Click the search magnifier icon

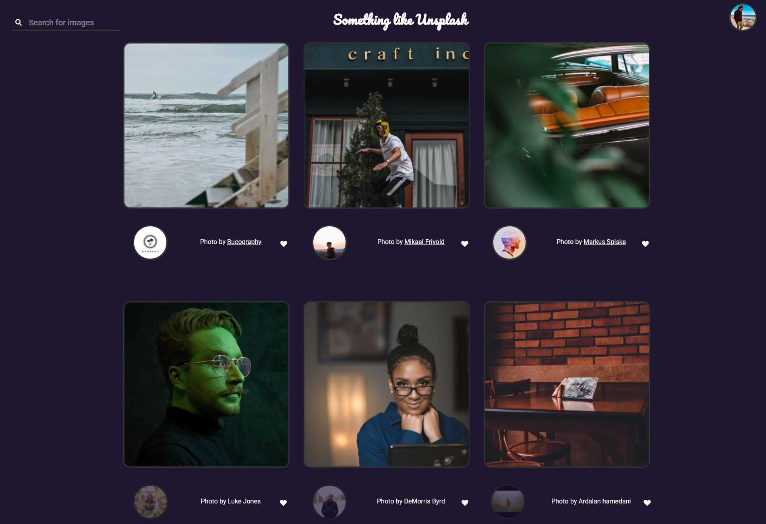[x=19, y=23]
